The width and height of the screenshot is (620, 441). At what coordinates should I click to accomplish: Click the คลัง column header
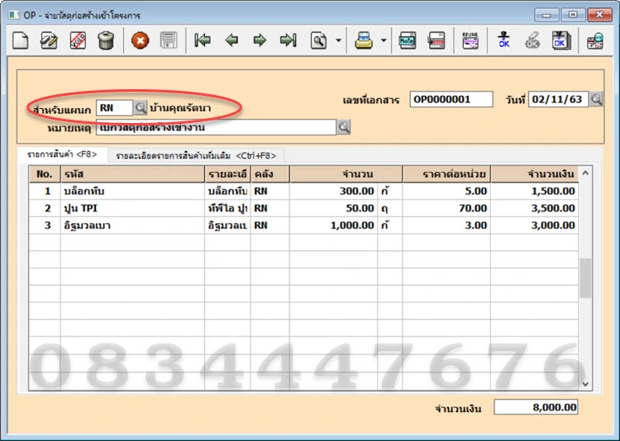pos(270,174)
